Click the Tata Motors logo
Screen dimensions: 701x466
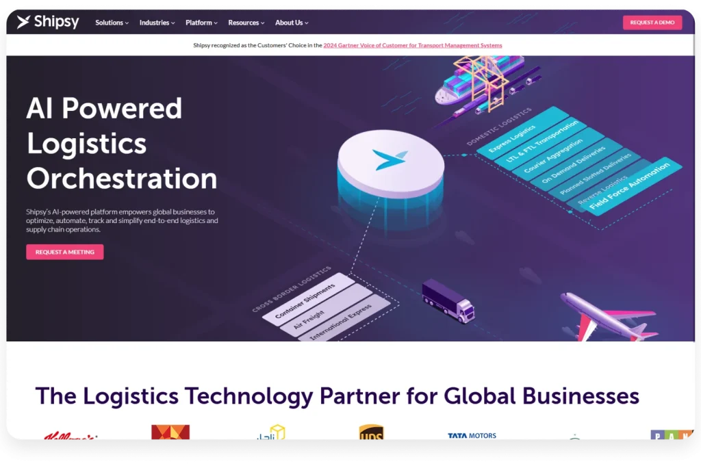click(x=472, y=435)
